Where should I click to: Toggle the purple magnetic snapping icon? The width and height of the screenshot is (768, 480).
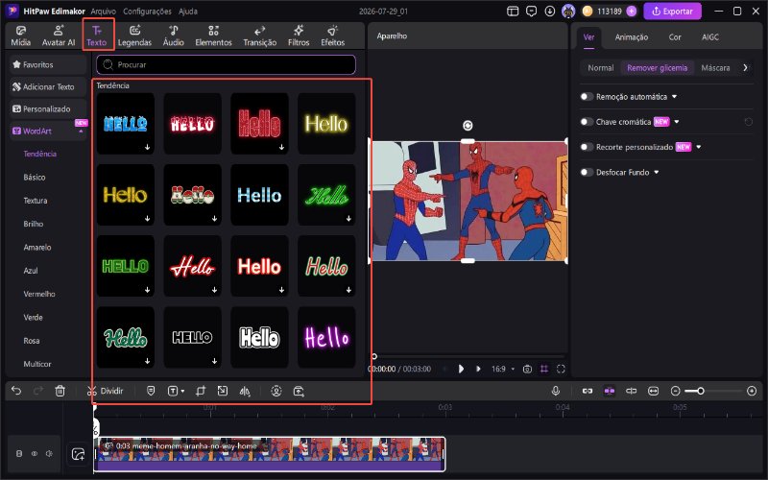point(609,391)
